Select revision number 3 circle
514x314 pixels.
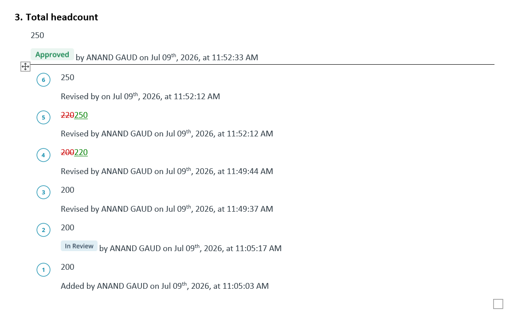(43, 193)
